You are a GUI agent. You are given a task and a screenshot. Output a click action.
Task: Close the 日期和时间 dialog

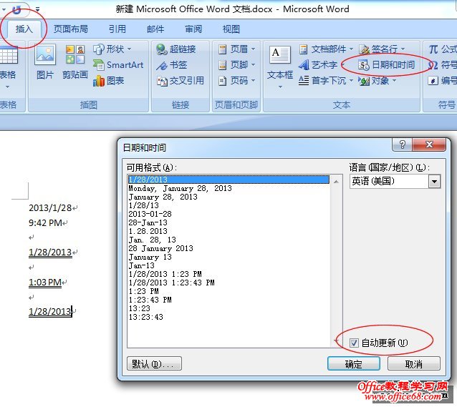pos(429,144)
